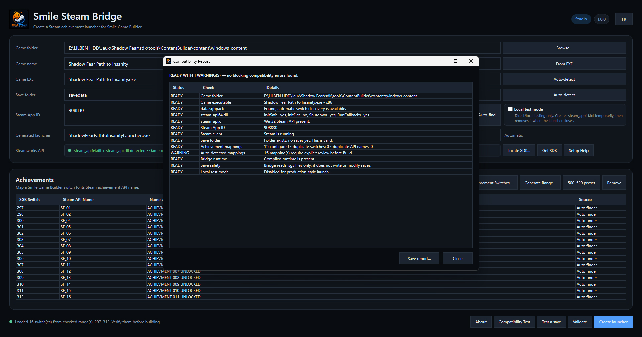
Task: Select the WARNING Auto-detected mappings row
Action: point(321,153)
